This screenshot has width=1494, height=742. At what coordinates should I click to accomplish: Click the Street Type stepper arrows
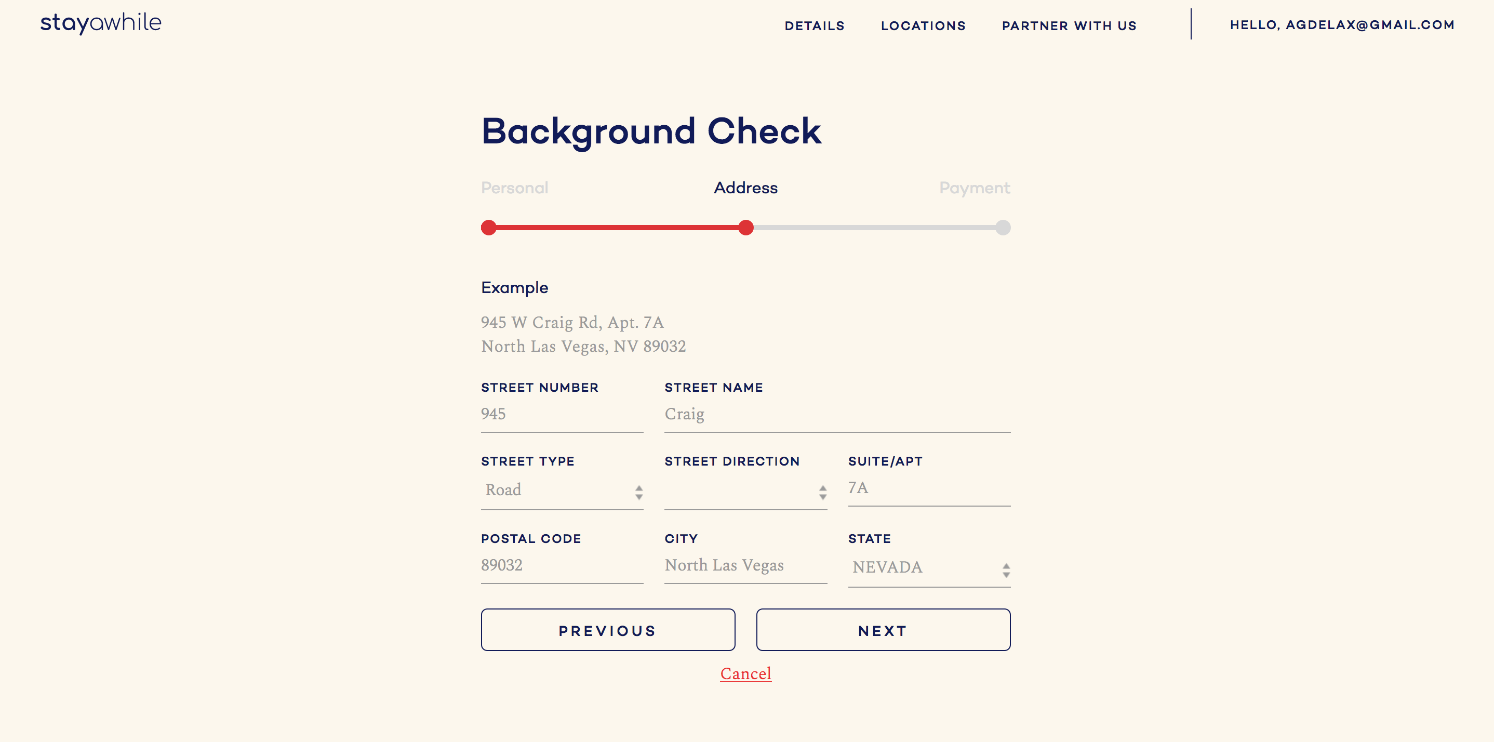(x=638, y=493)
